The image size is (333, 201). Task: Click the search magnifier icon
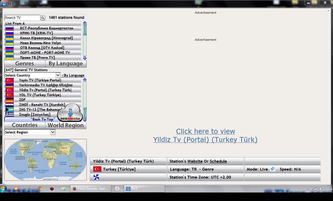[x=43, y=18]
